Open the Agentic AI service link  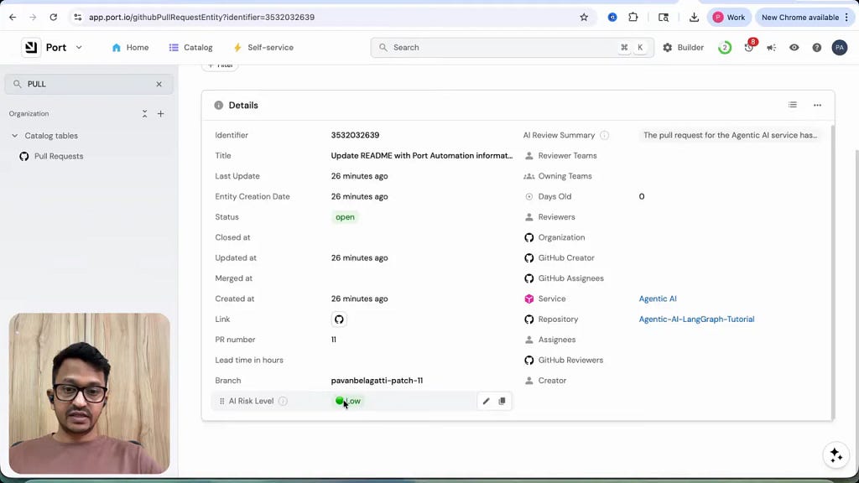(x=658, y=299)
